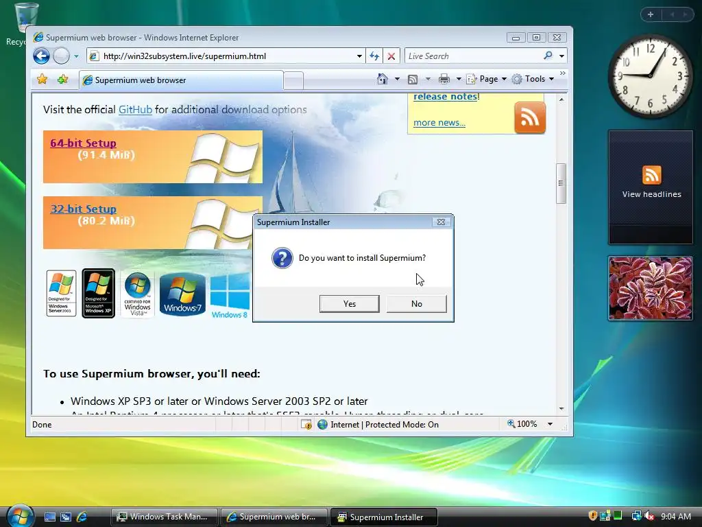Image resolution: width=702 pixels, height=527 pixels.
Task: Open a new blank tab
Action: [x=293, y=81]
